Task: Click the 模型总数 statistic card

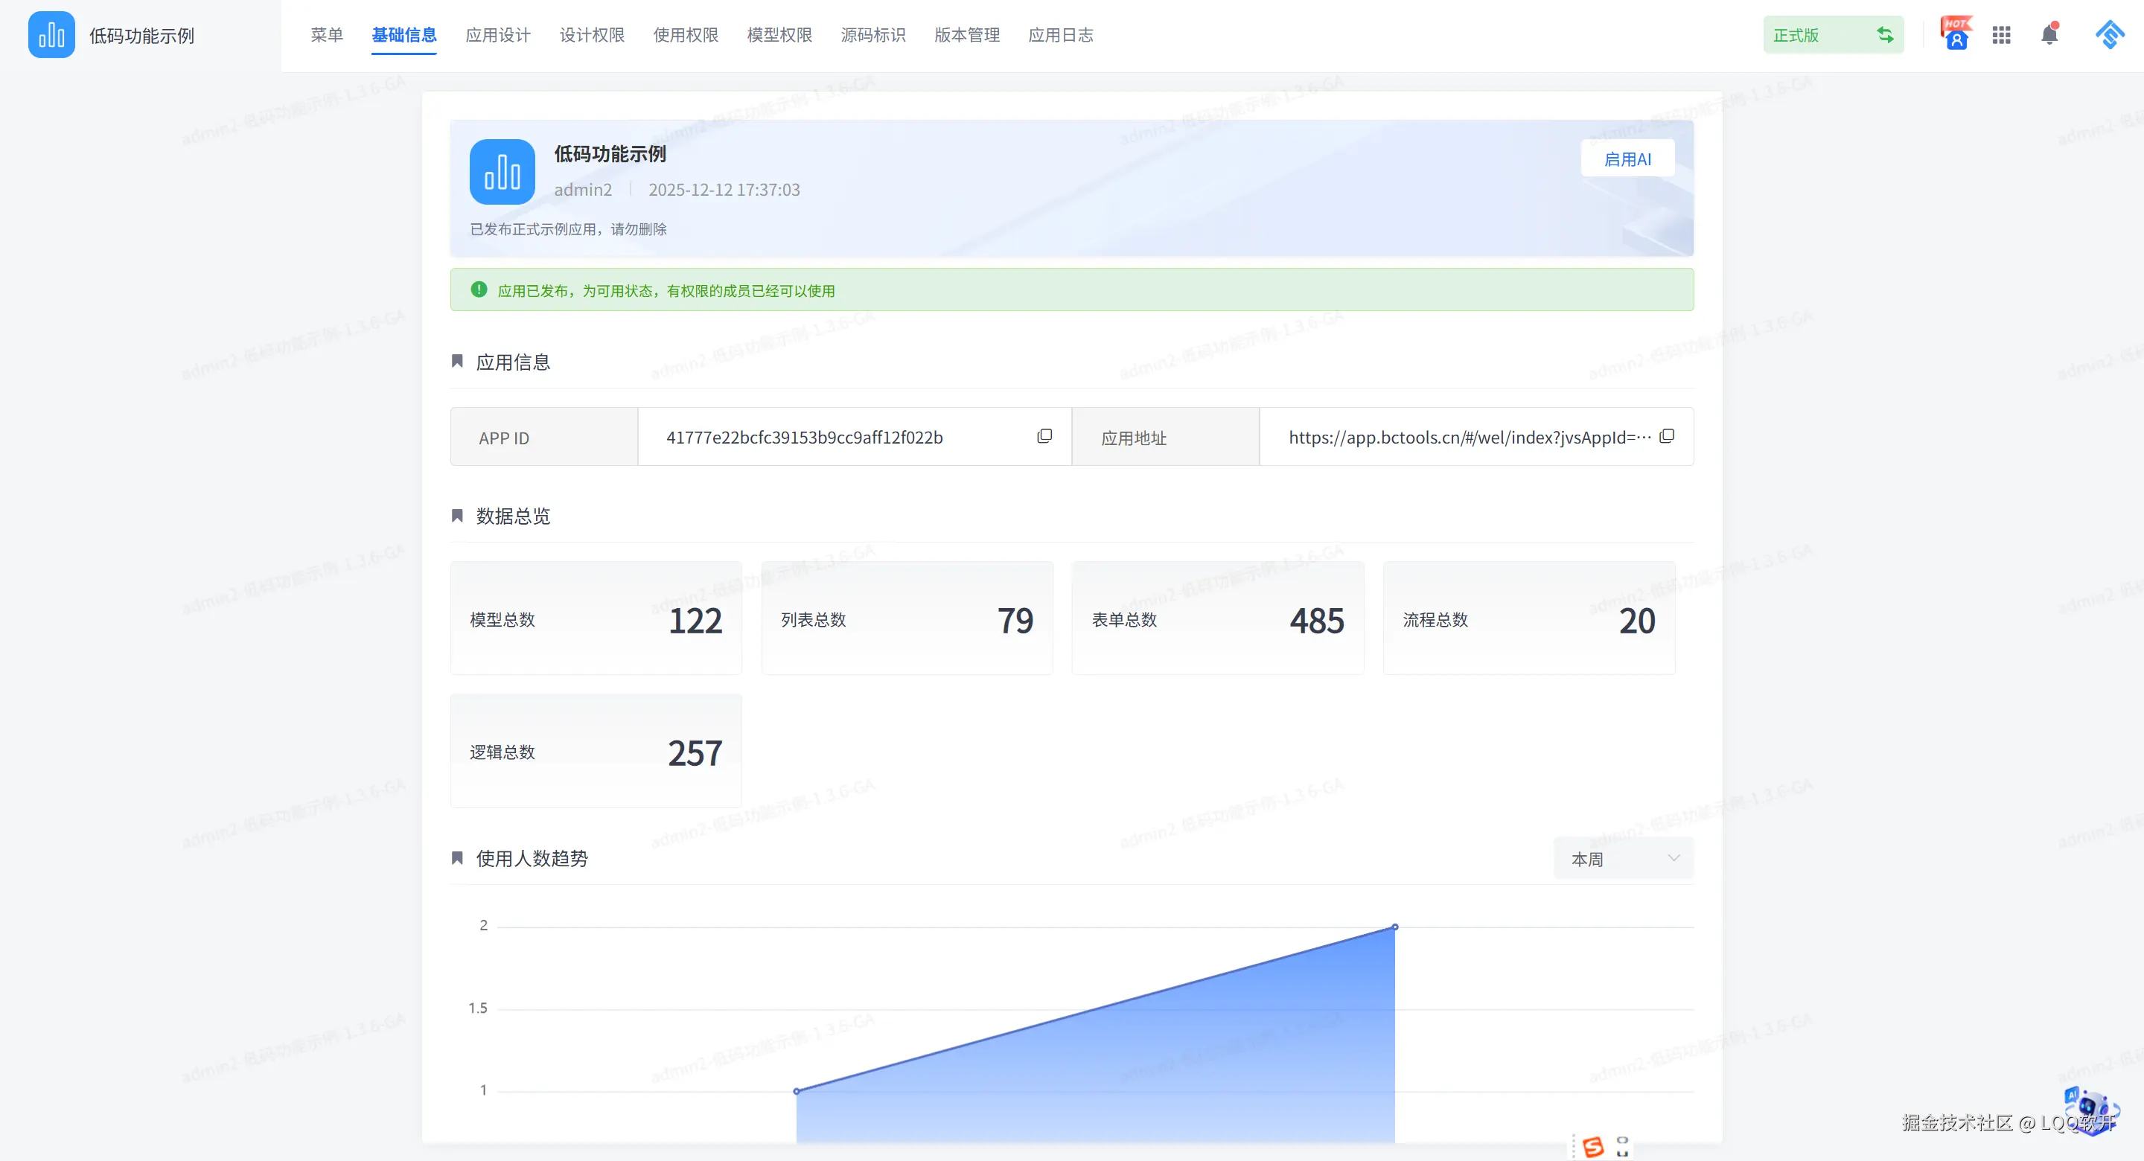Action: (595, 618)
